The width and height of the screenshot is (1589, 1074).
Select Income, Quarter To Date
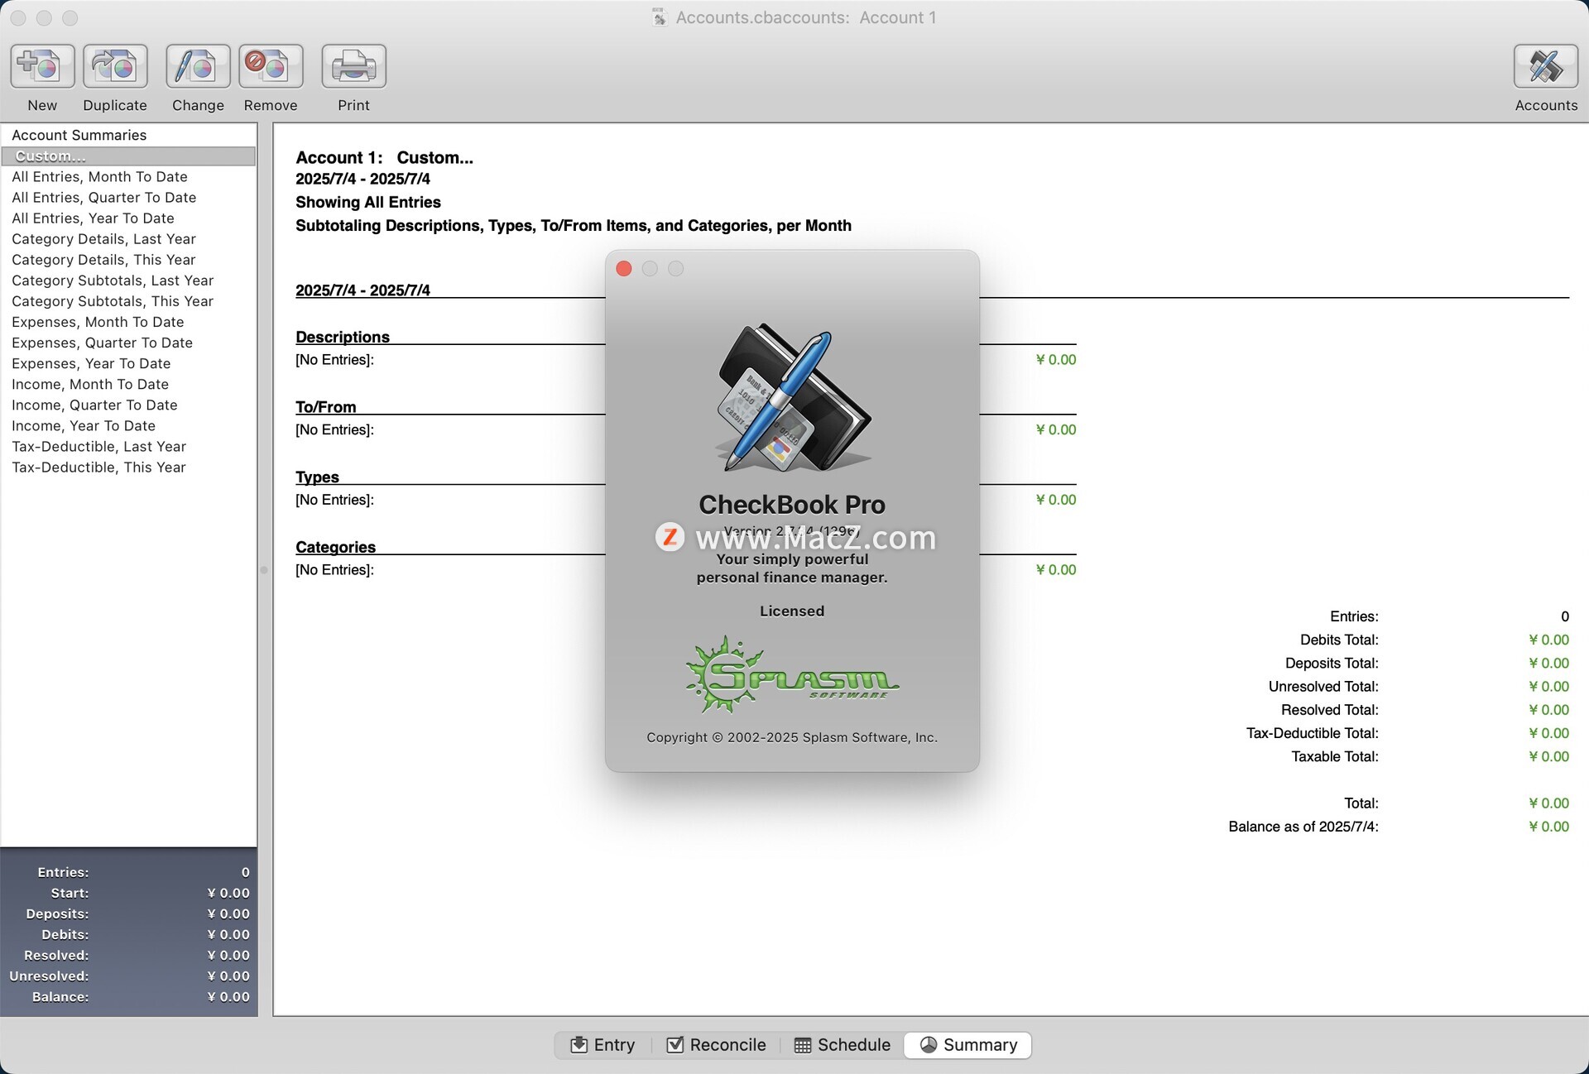[x=128, y=405]
